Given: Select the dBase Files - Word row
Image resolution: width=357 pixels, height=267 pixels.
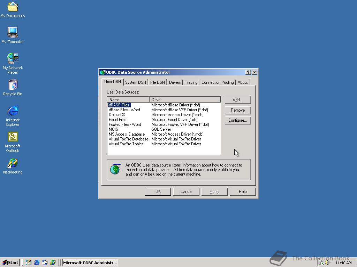Looking at the screenshot, I should point(124,110).
